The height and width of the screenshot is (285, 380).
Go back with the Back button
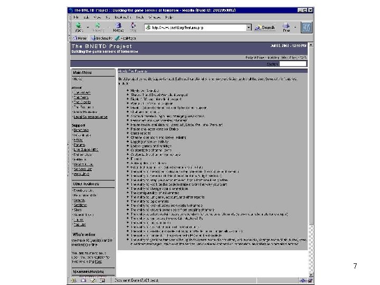pos(79,27)
